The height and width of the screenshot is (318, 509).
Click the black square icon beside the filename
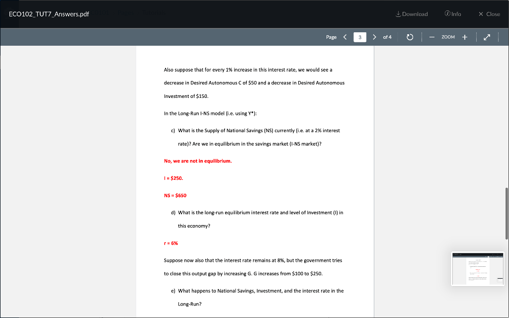click(x=9, y=14)
